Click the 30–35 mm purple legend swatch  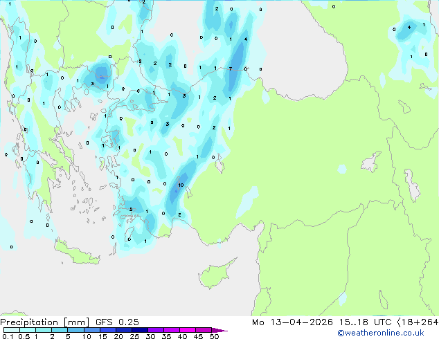point(155,330)
